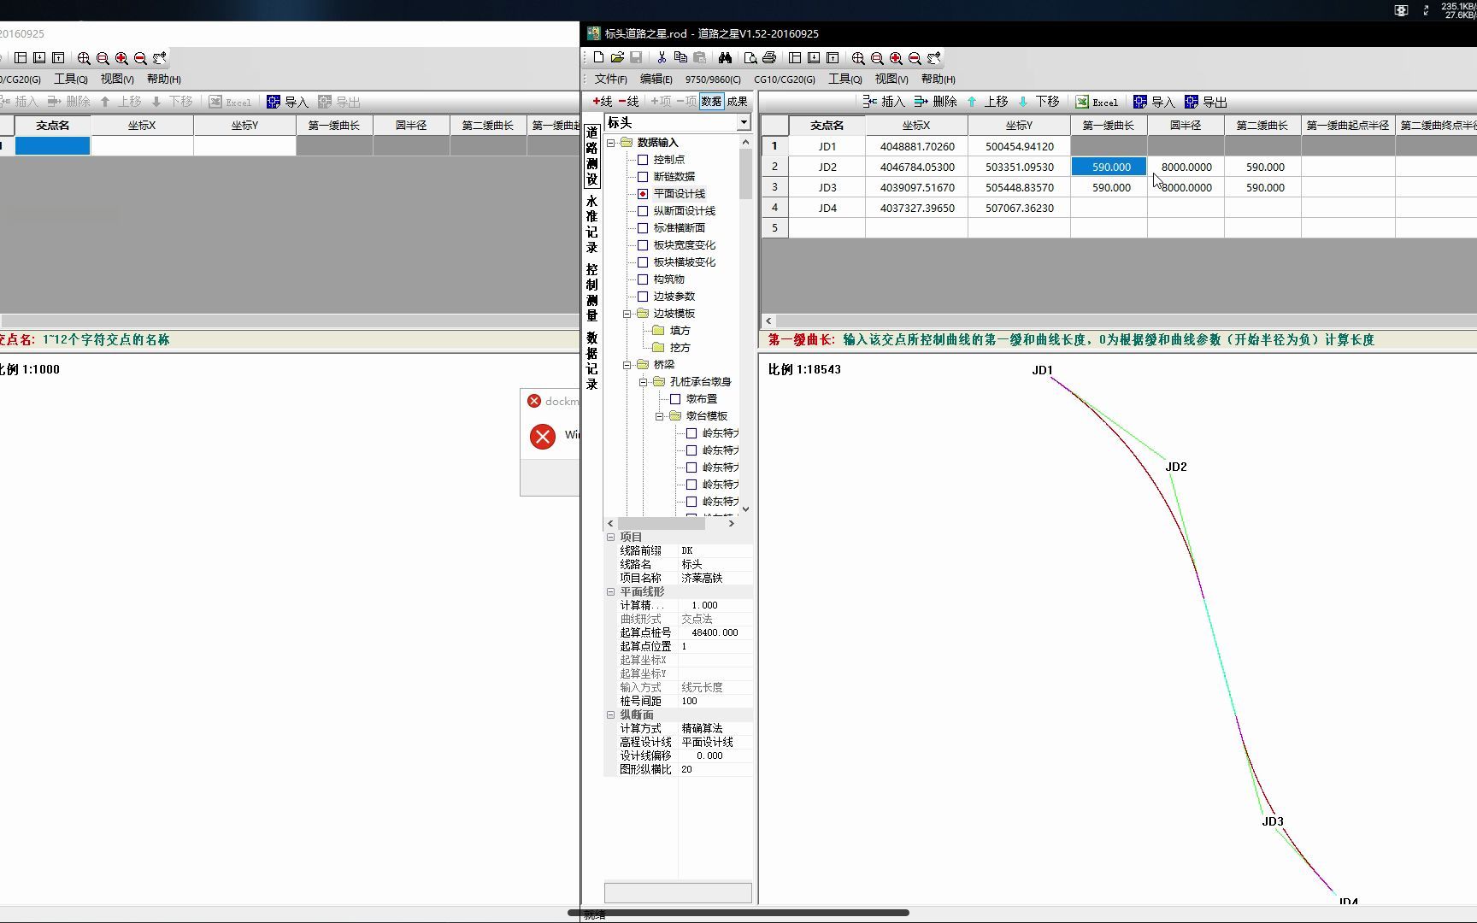Collapse the 孔桩承台墩身 tree node
The image size is (1477, 923).
644,382
